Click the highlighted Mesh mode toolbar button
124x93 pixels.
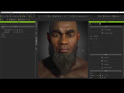point(94,16)
